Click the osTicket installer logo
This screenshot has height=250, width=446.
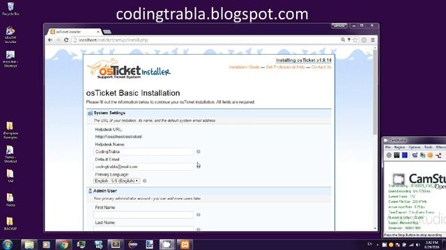[129, 69]
